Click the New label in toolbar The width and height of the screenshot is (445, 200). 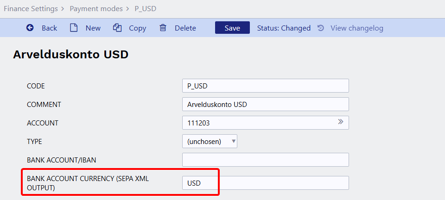93,28
